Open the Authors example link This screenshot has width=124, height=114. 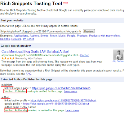coord(34,36)
